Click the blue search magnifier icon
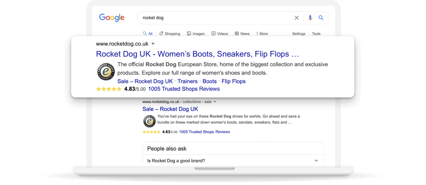This screenshot has width=426, height=185. [x=321, y=18]
